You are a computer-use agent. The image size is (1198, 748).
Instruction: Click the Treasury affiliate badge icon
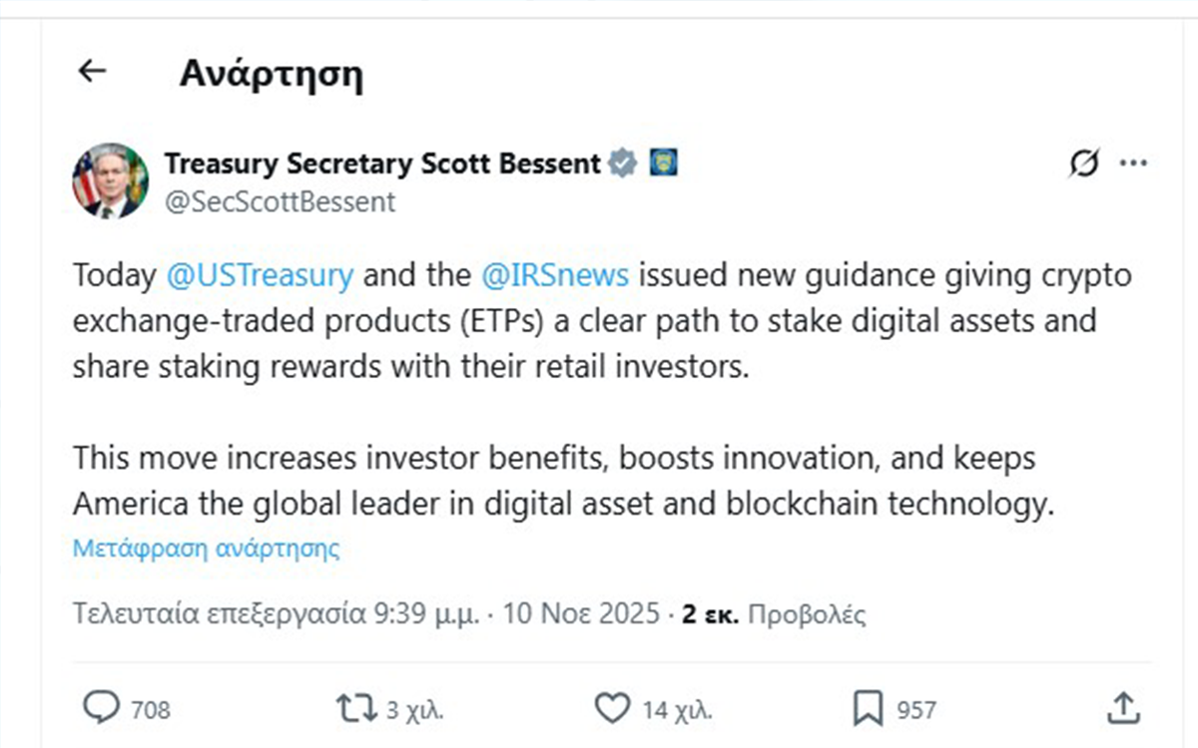(663, 162)
